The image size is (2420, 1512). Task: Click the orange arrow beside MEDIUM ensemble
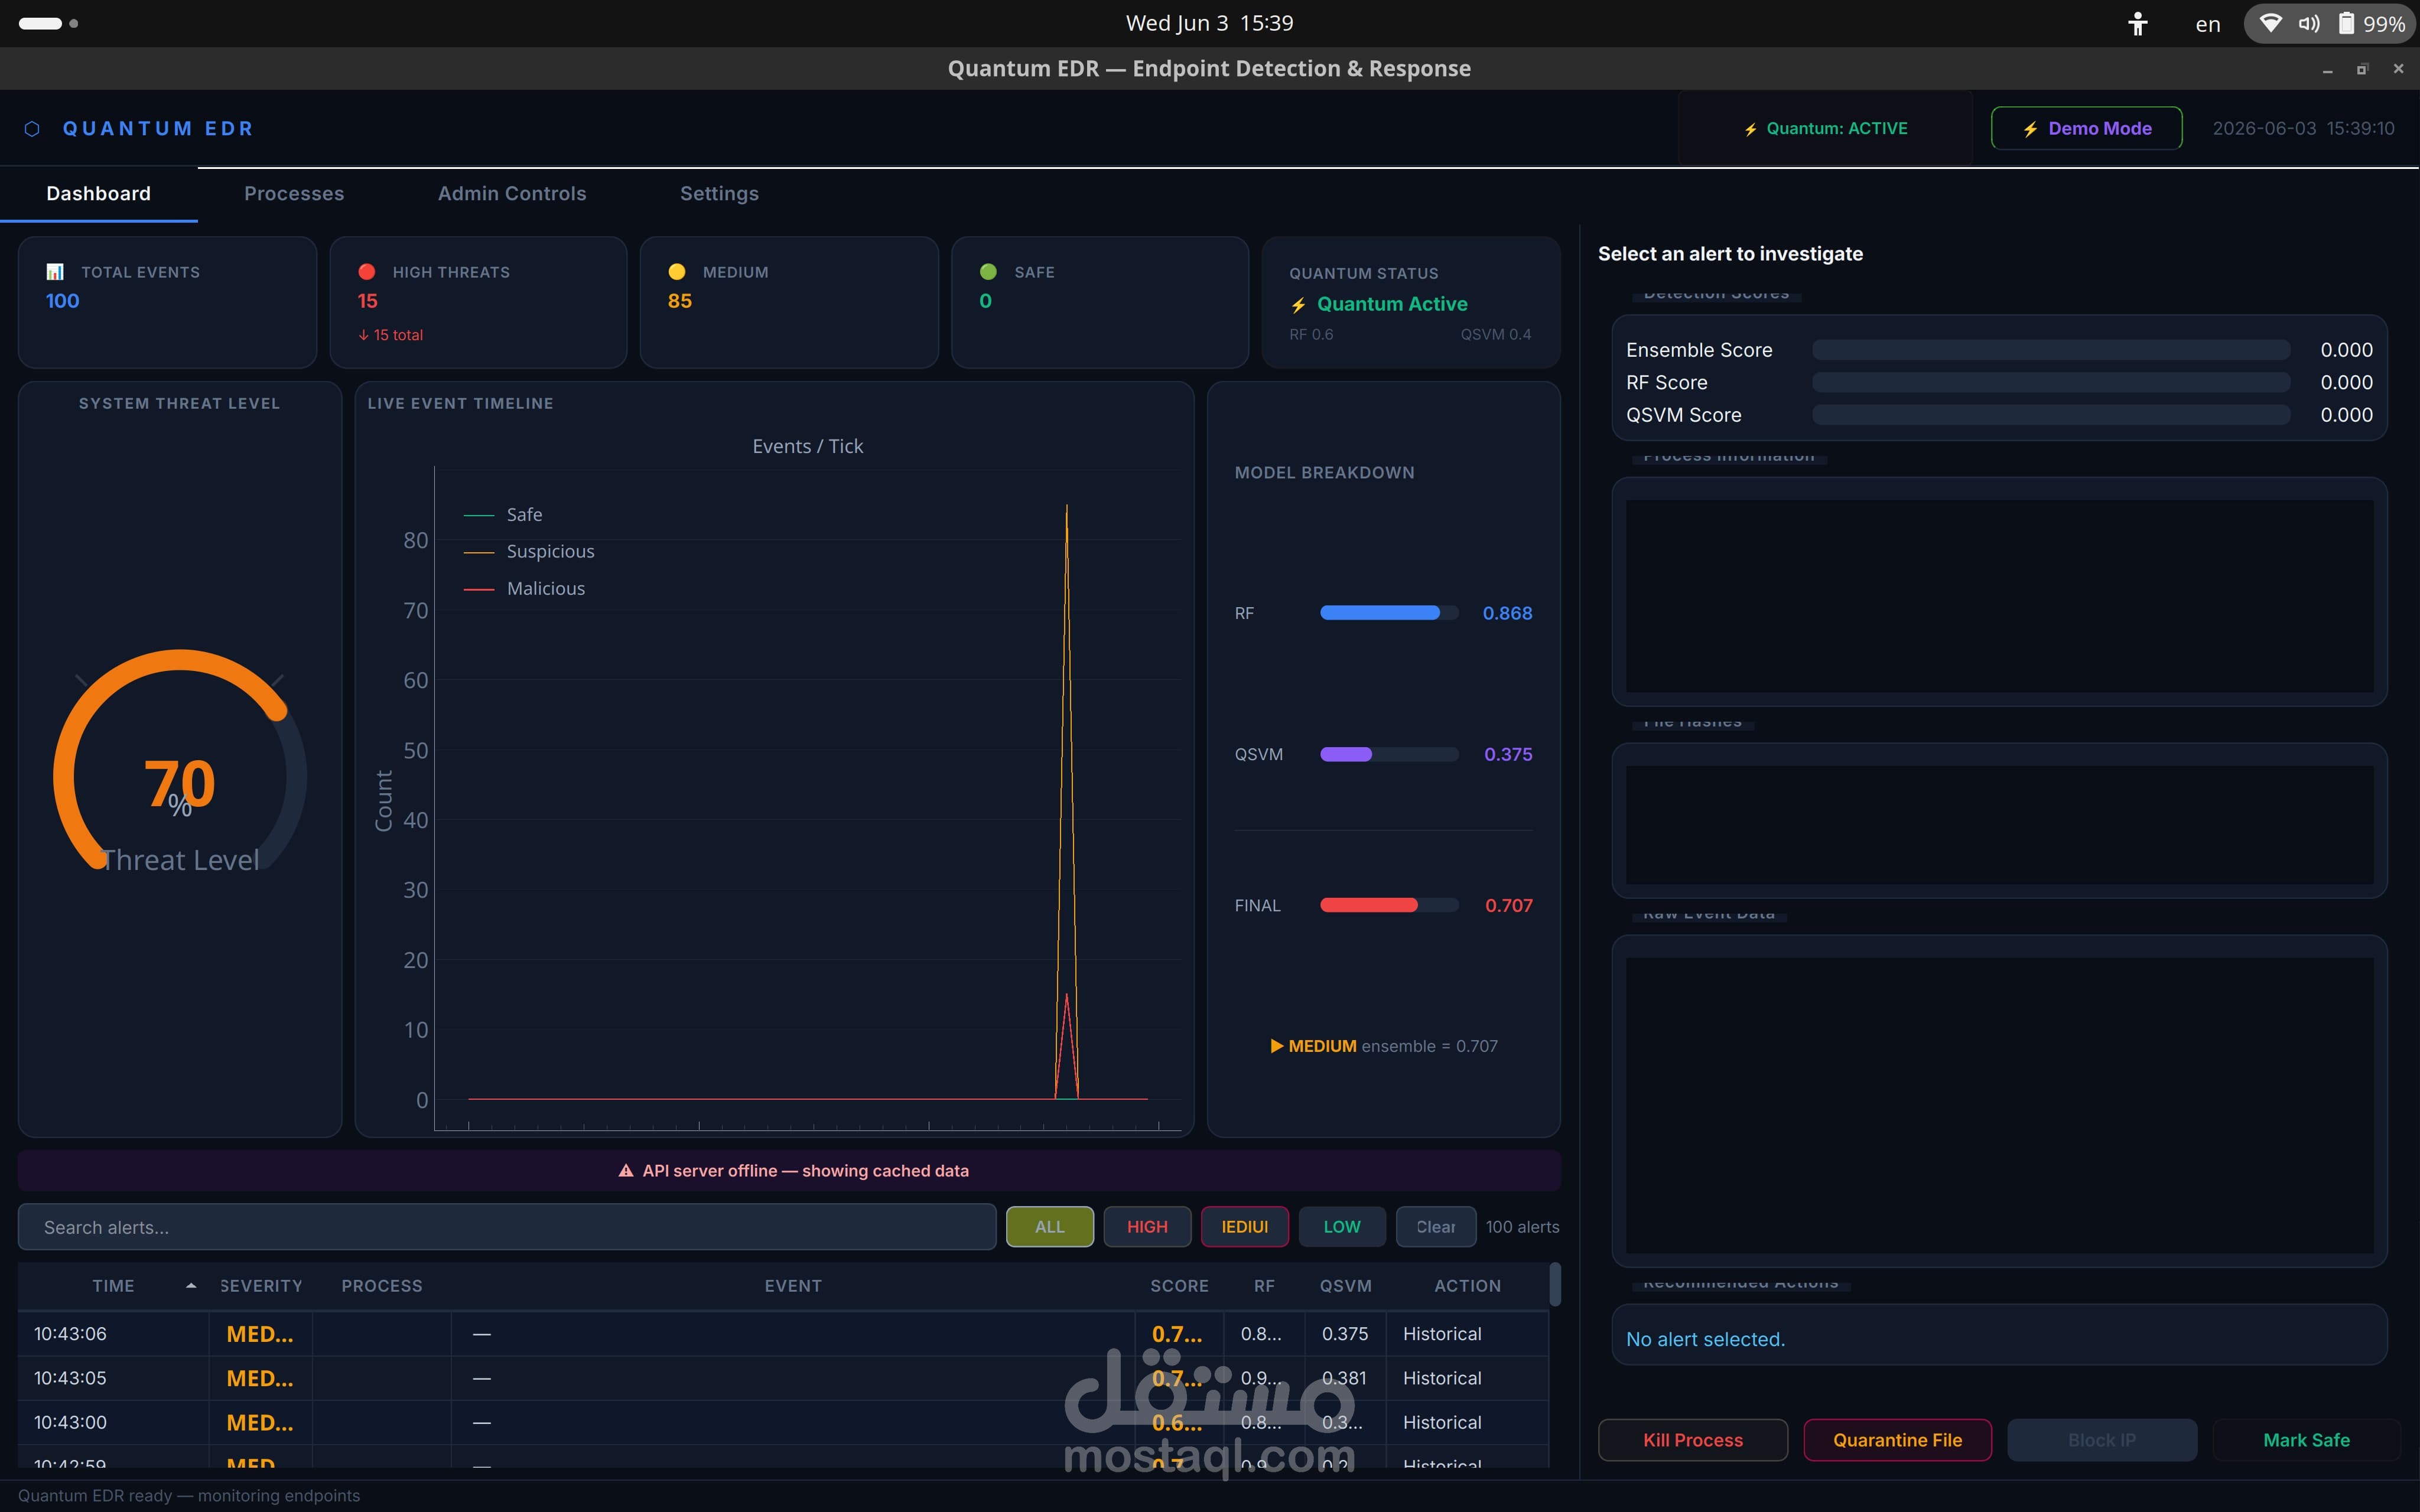(x=1276, y=1046)
